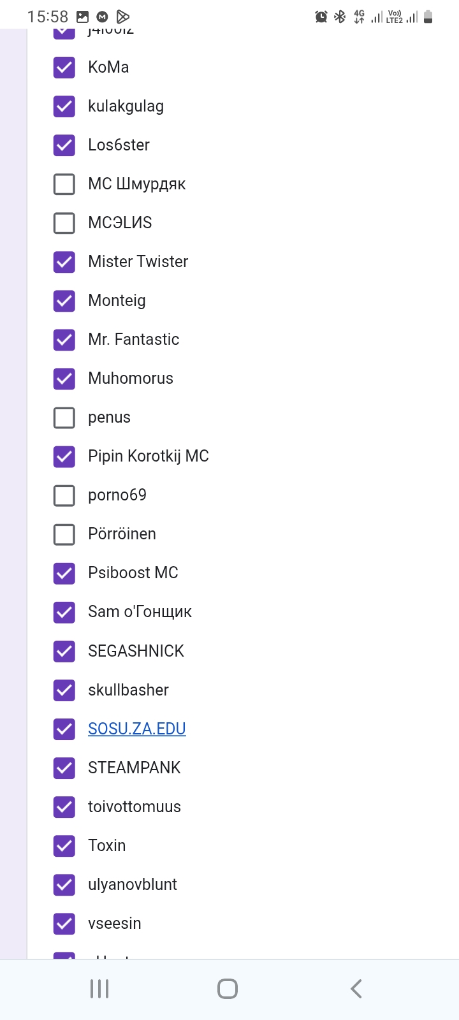Open the recent apps navigation icon
This screenshot has height=1020, width=459.
tap(99, 989)
